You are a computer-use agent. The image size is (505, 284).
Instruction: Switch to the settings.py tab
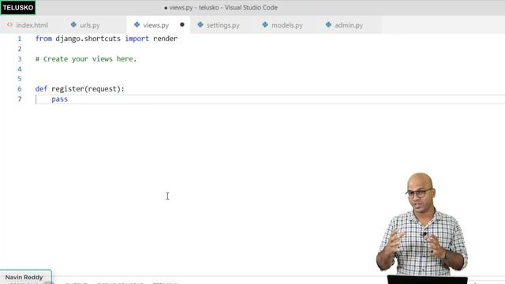coord(223,25)
